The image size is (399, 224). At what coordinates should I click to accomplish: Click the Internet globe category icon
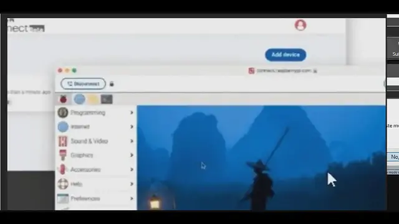coord(63,127)
